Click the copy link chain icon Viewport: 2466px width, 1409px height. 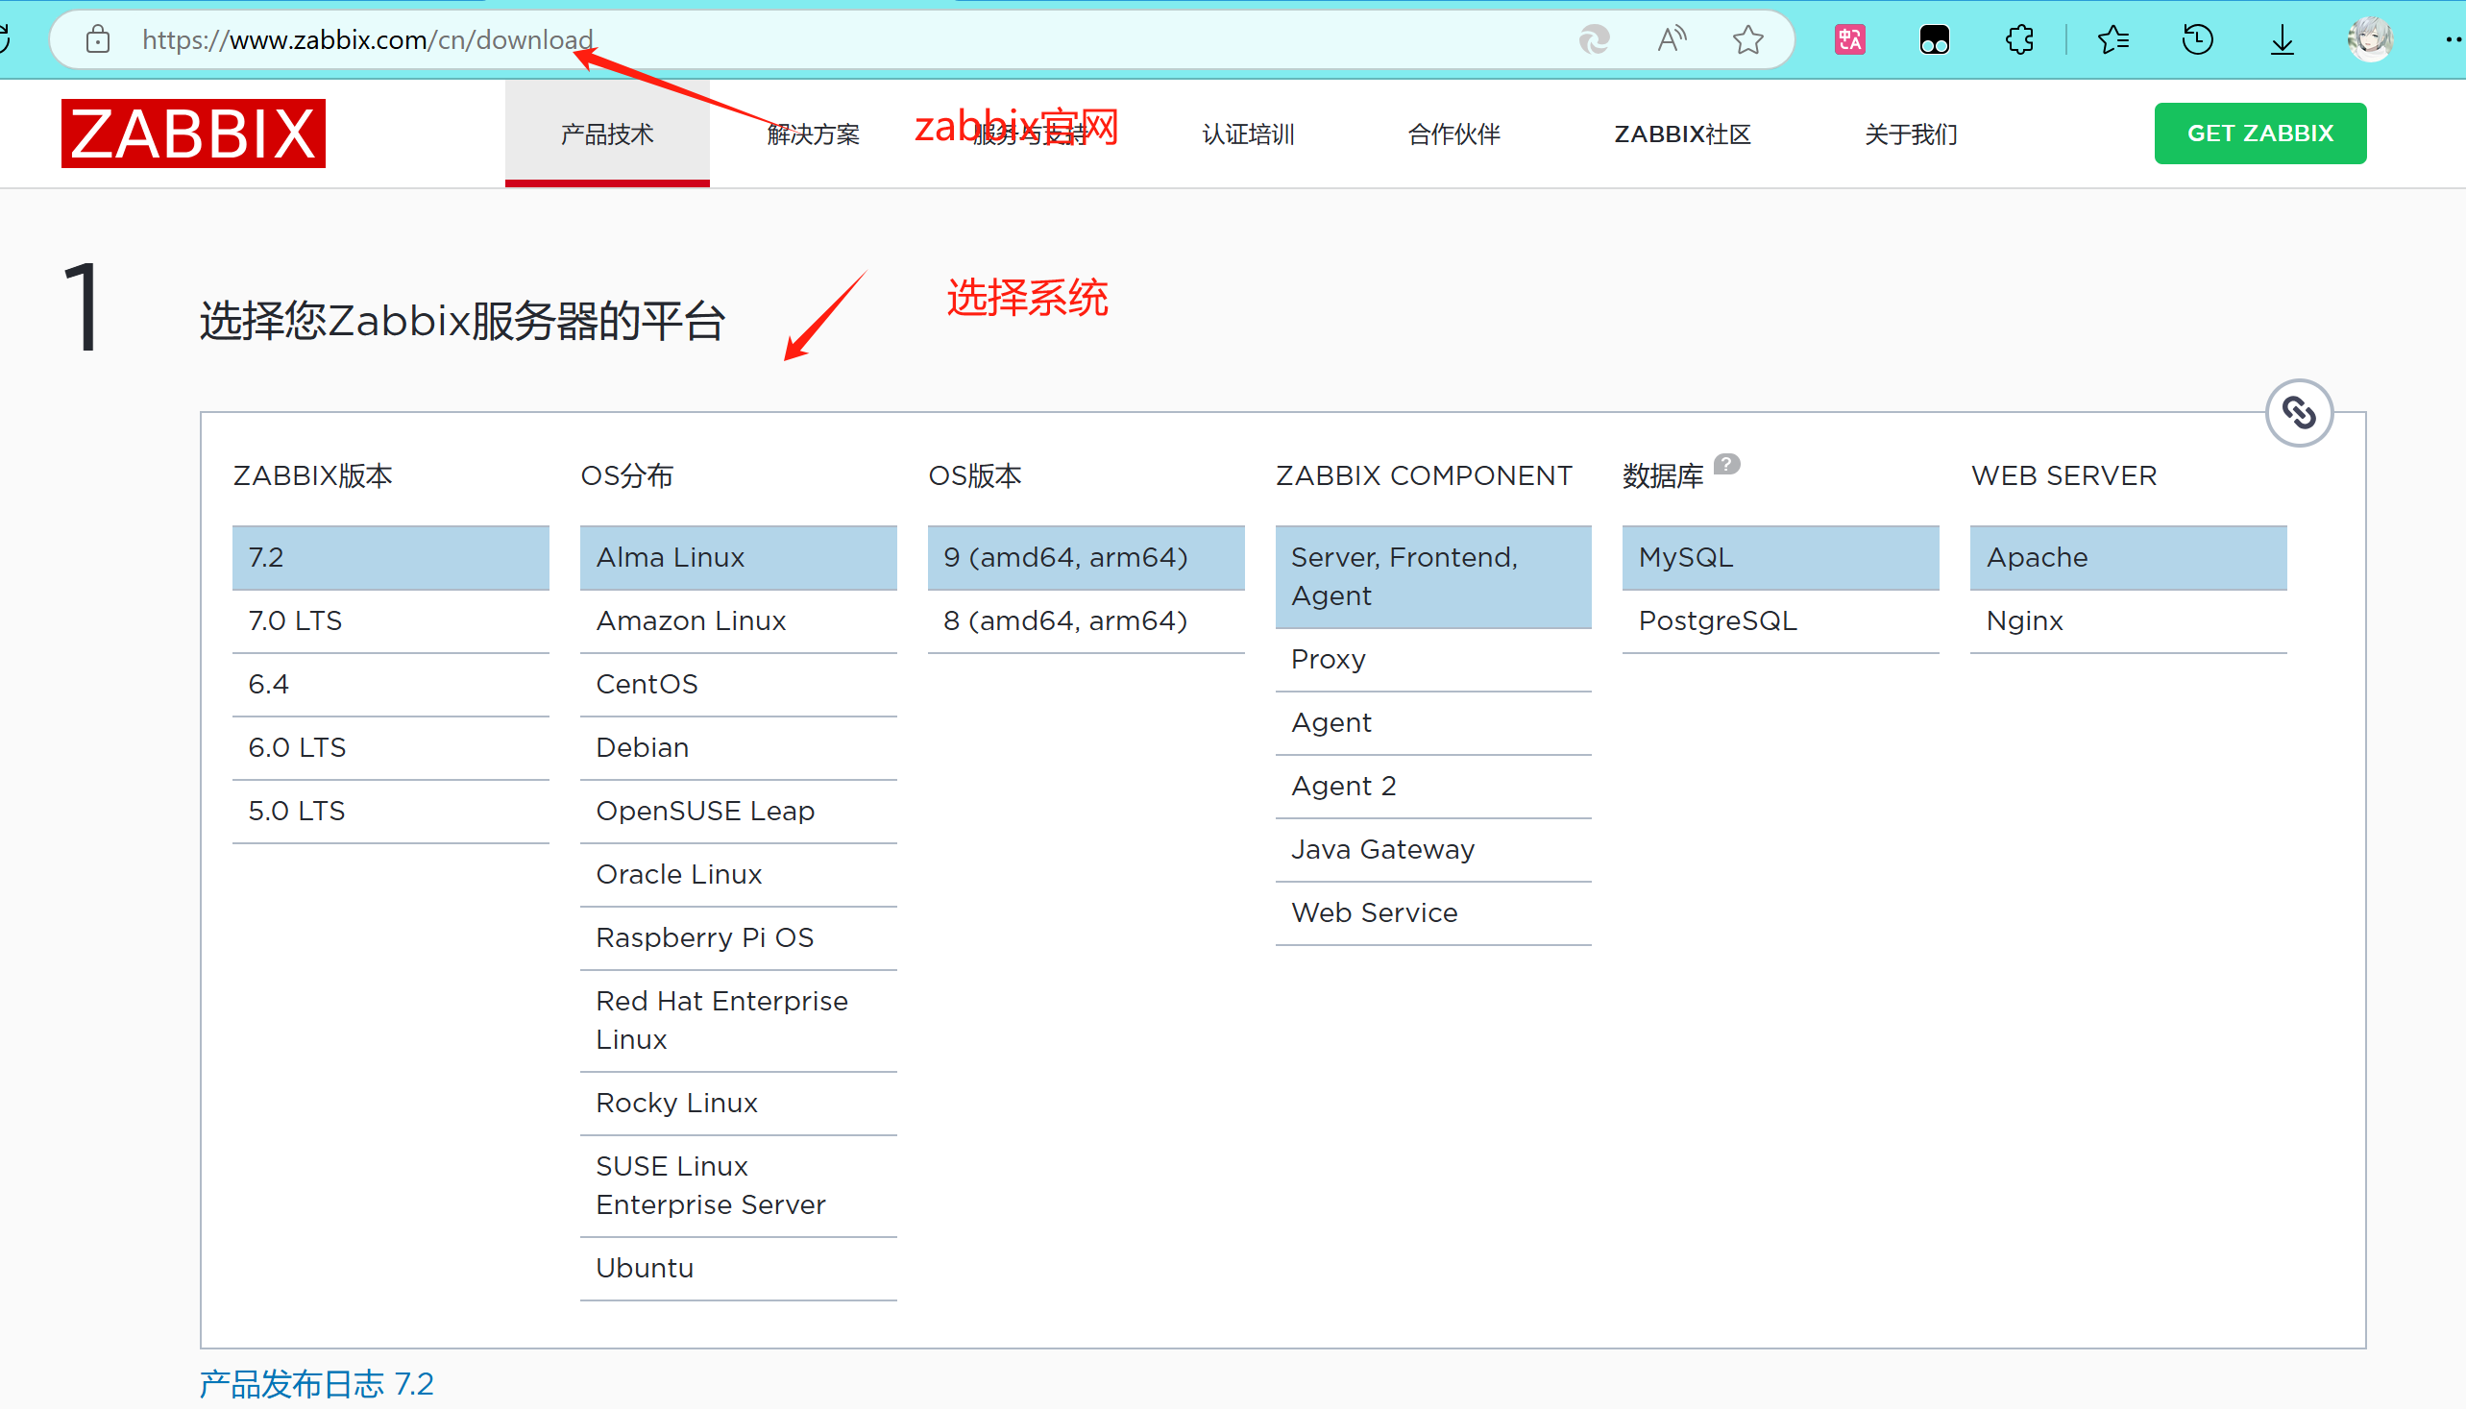pyautogui.click(x=2299, y=413)
